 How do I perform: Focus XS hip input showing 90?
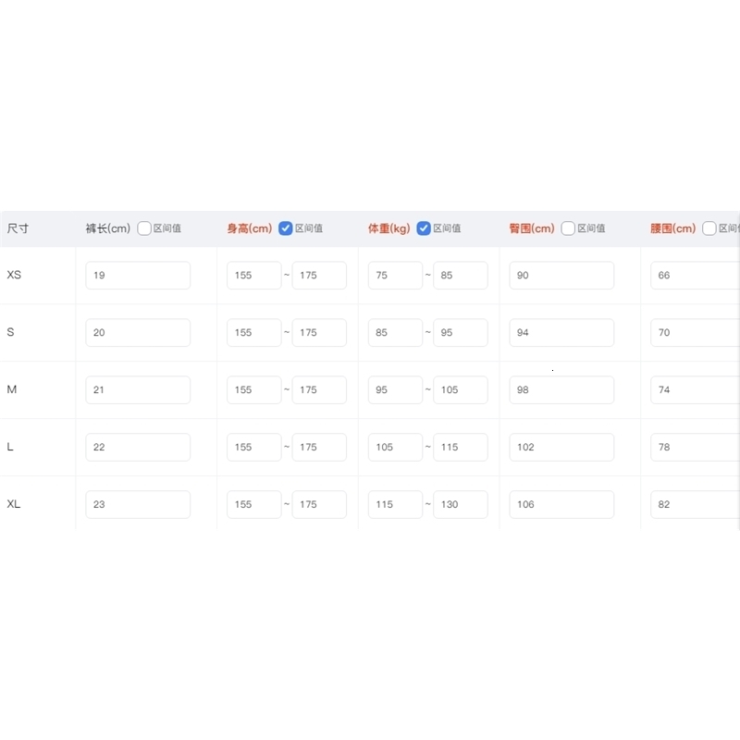561,276
